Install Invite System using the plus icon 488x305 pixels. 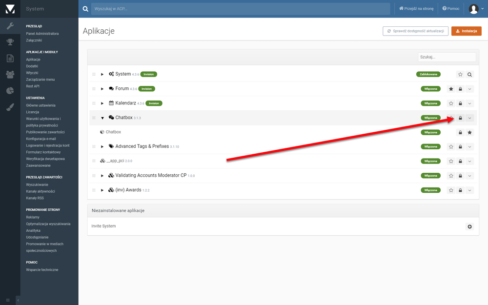pos(469,226)
